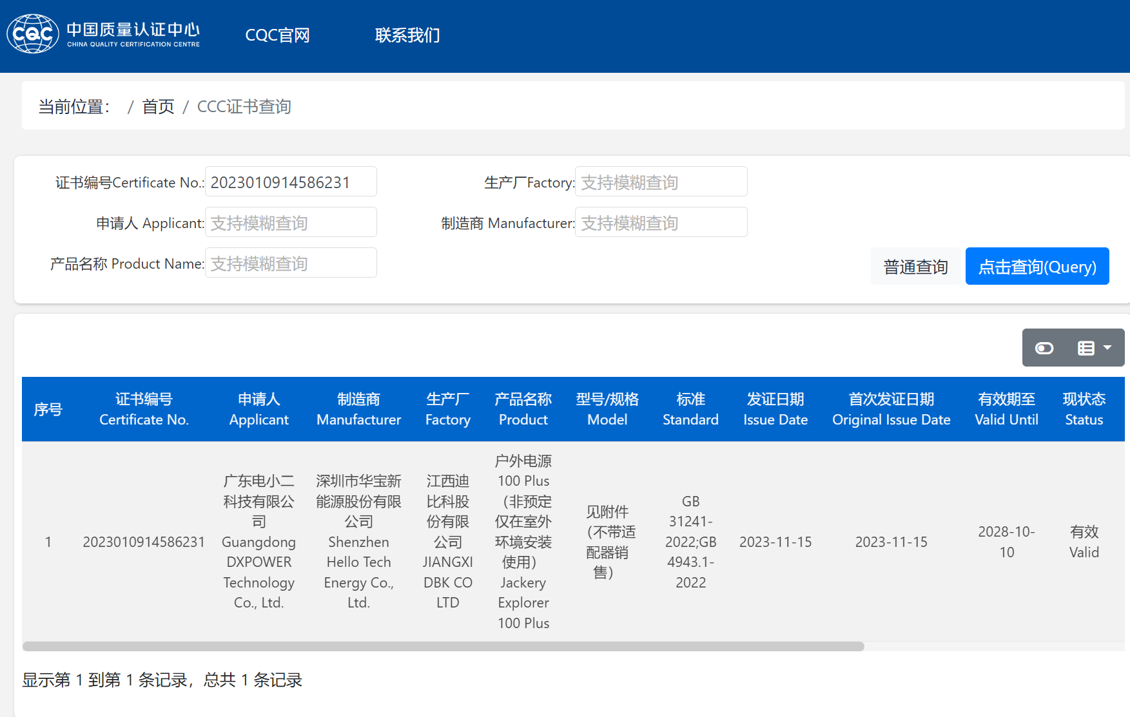Click 序号 column header
1130x717 pixels.
point(48,409)
